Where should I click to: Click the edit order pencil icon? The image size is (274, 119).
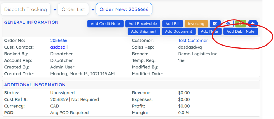[215, 24]
